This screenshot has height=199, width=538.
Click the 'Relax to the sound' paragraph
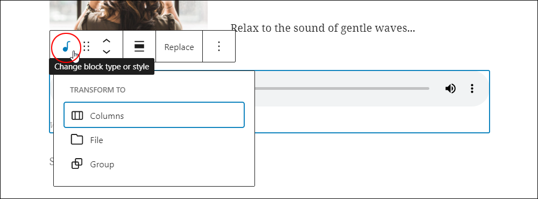[x=322, y=28]
